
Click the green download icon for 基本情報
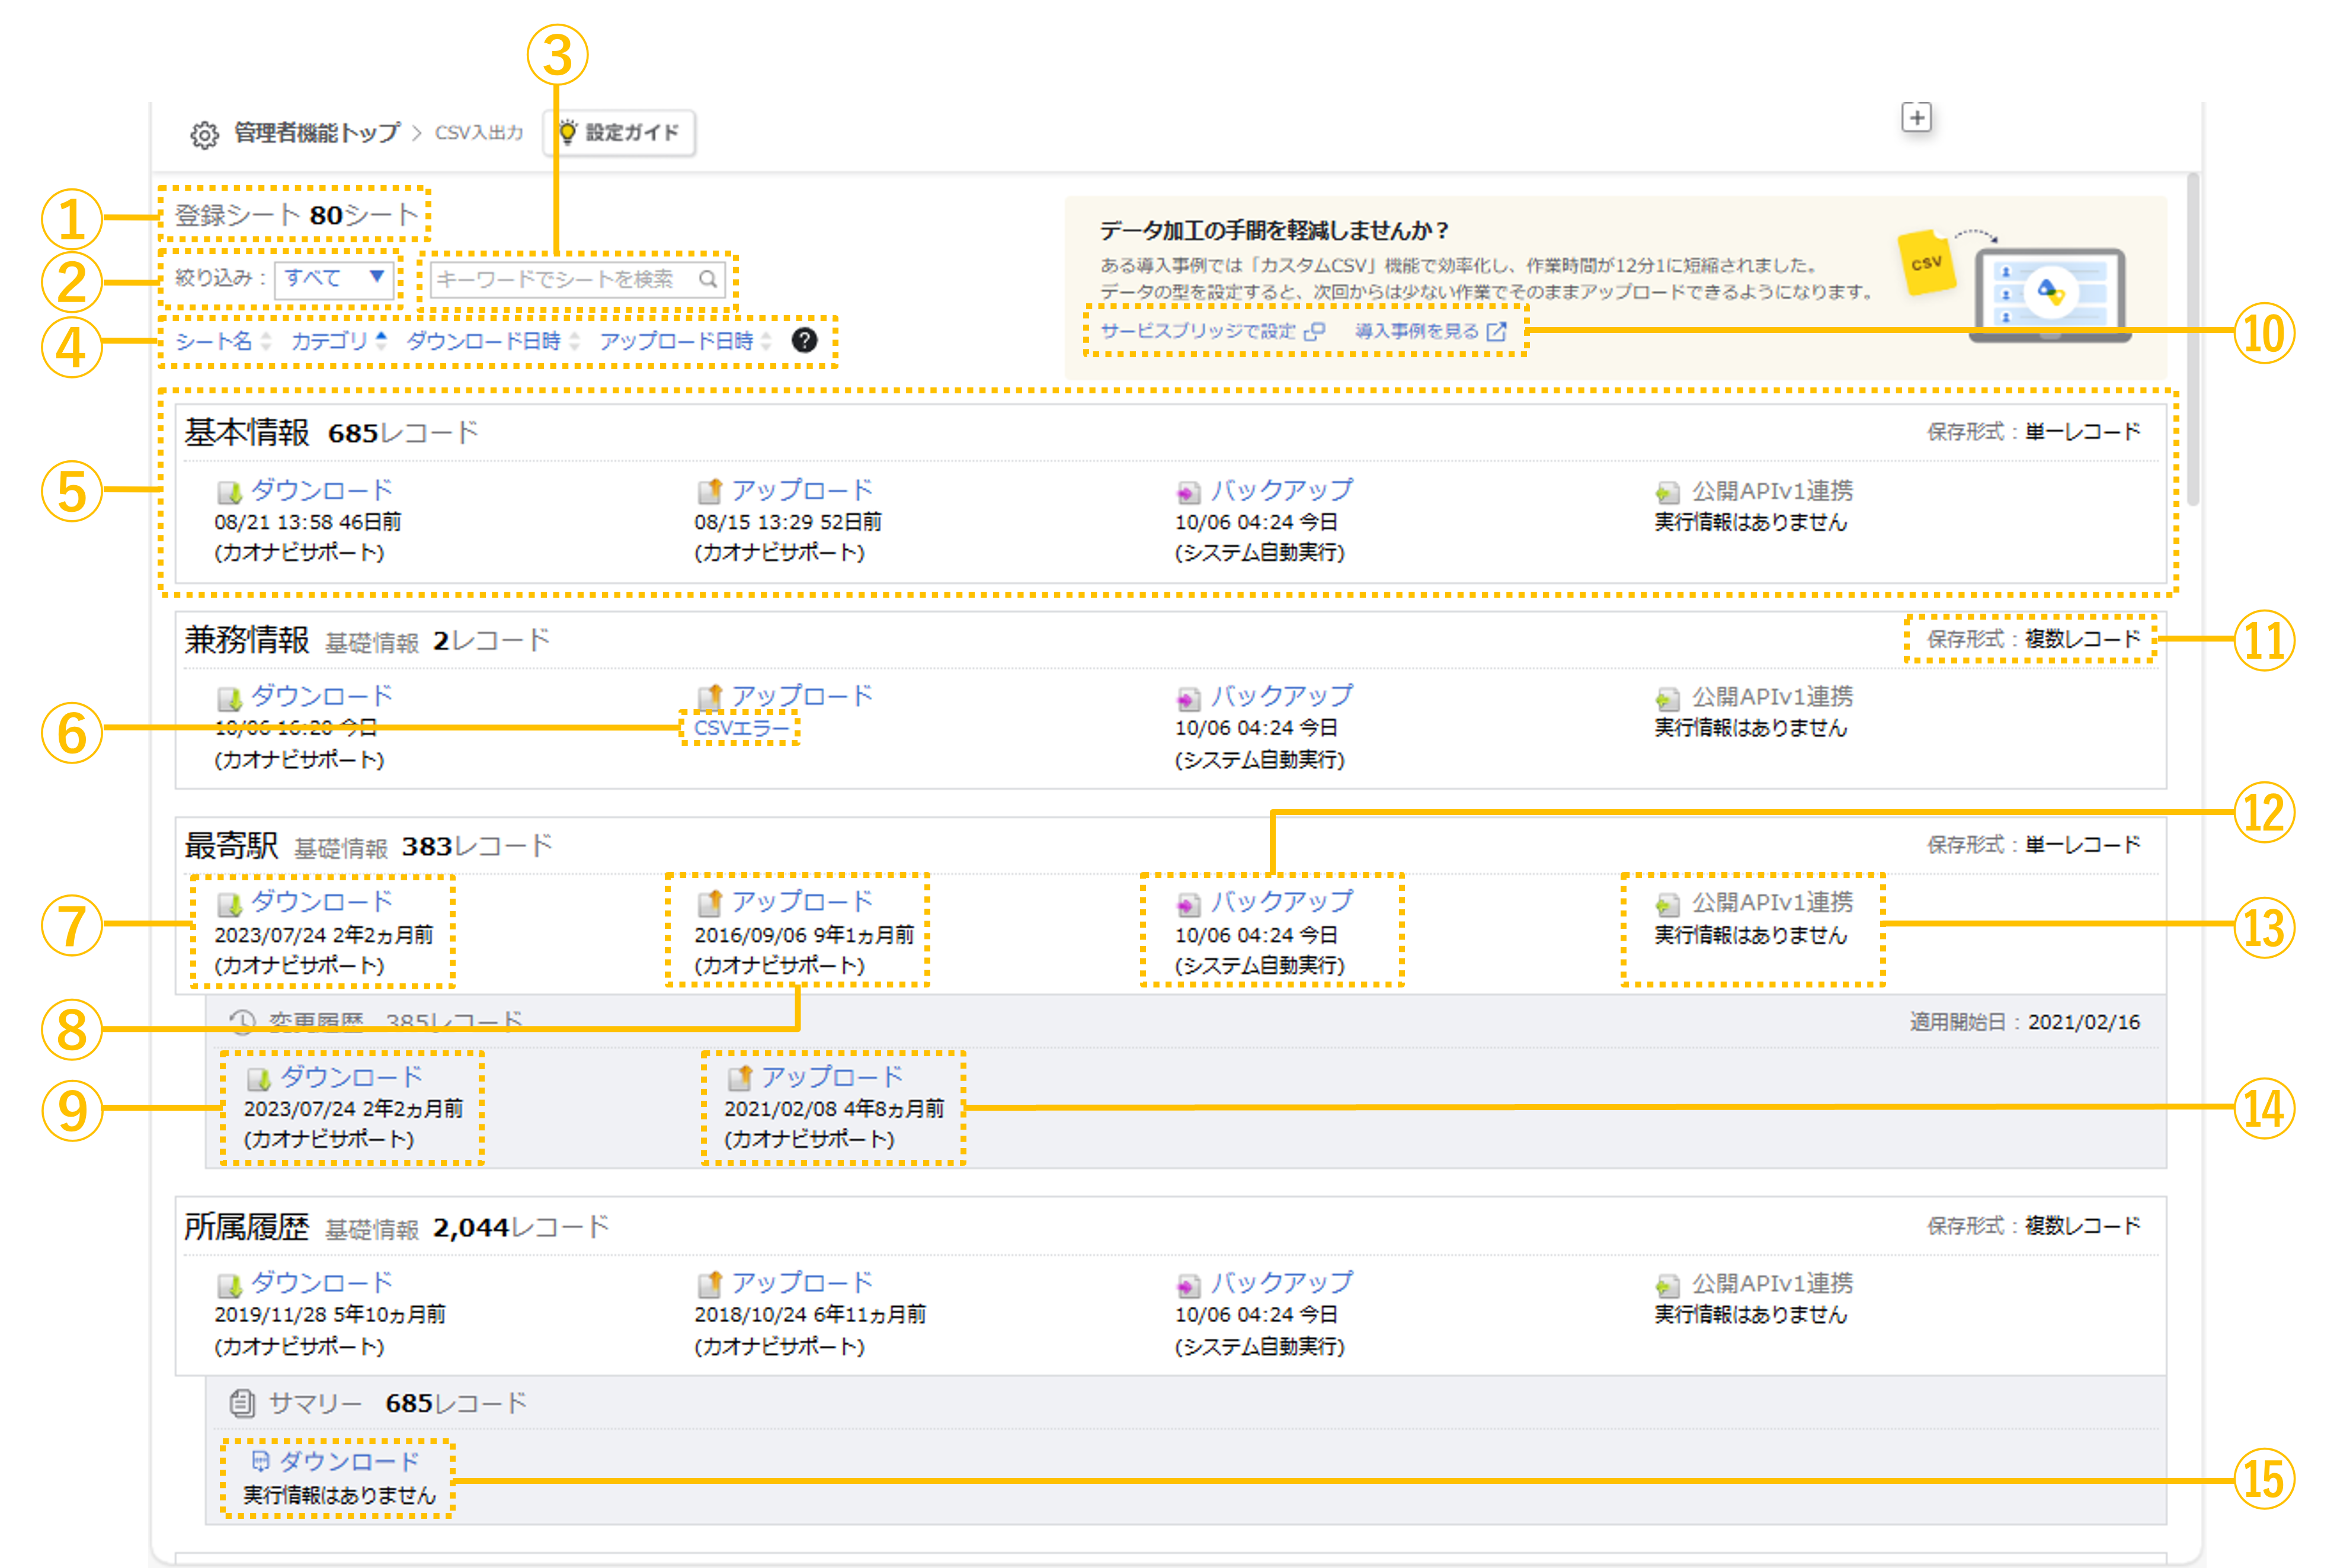tap(230, 490)
